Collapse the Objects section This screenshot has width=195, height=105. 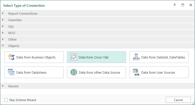(3, 46)
